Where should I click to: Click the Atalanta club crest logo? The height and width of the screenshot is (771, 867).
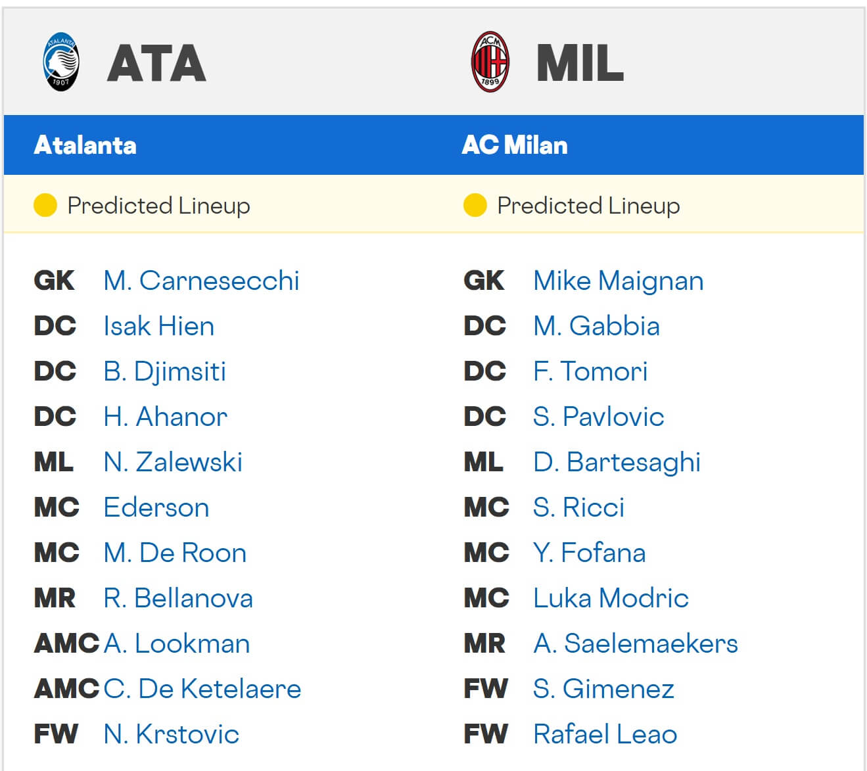pos(61,62)
